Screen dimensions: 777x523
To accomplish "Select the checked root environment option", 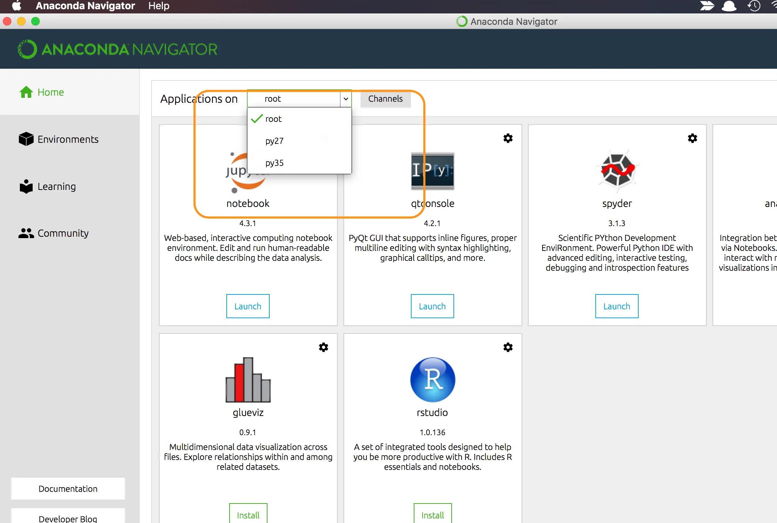I will click(273, 119).
